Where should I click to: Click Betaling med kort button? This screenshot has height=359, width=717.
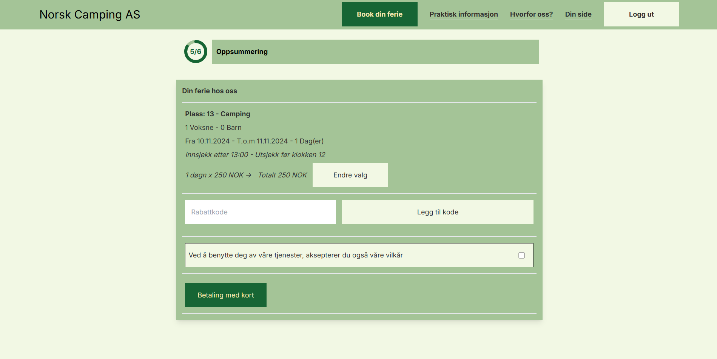[226, 295]
